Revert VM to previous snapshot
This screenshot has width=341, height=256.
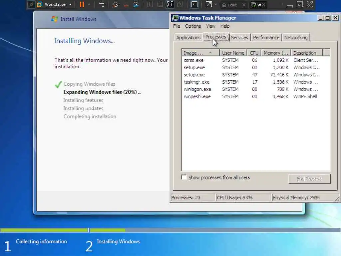[x=126, y=5]
